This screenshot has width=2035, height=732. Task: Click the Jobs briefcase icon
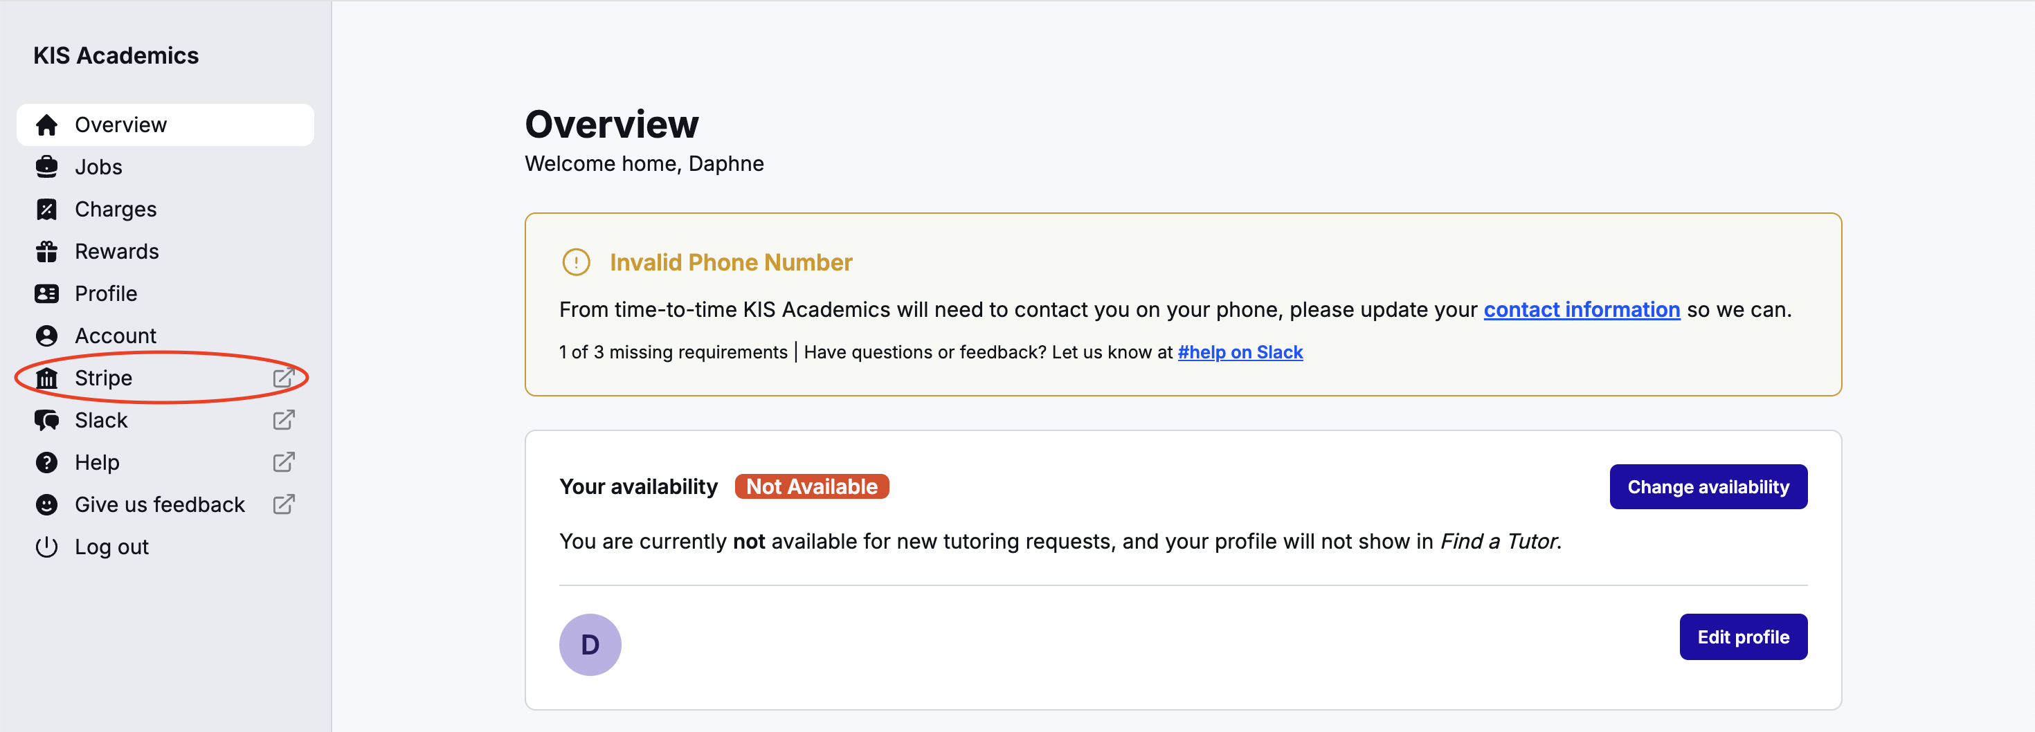pos(46,167)
